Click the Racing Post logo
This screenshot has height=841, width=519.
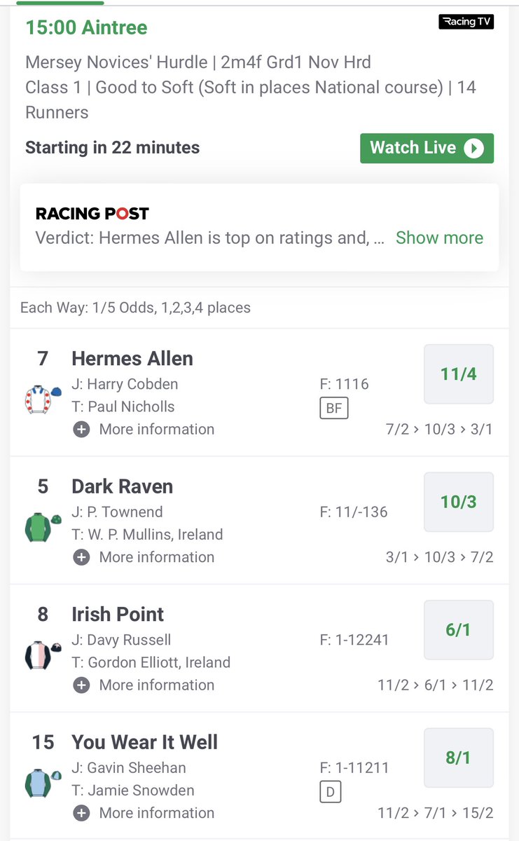(92, 214)
